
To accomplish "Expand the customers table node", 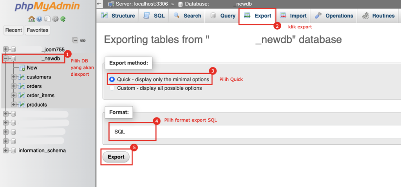I will coord(14,77).
